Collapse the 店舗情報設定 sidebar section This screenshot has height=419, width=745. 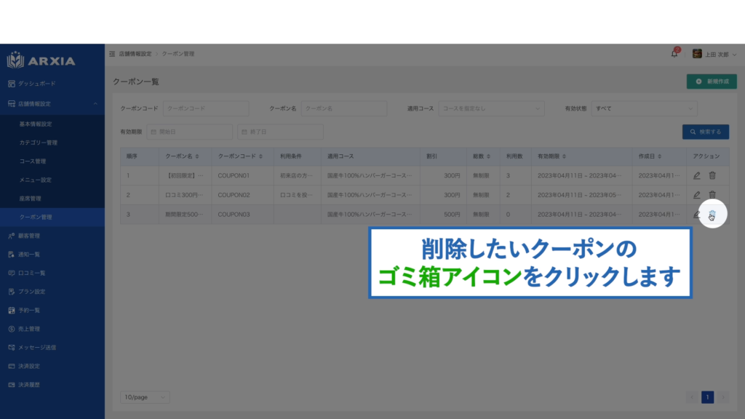click(x=95, y=104)
